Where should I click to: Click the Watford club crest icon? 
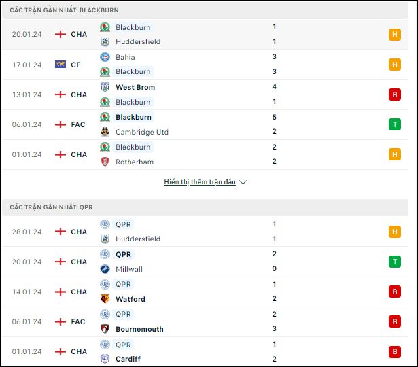coord(105,299)
